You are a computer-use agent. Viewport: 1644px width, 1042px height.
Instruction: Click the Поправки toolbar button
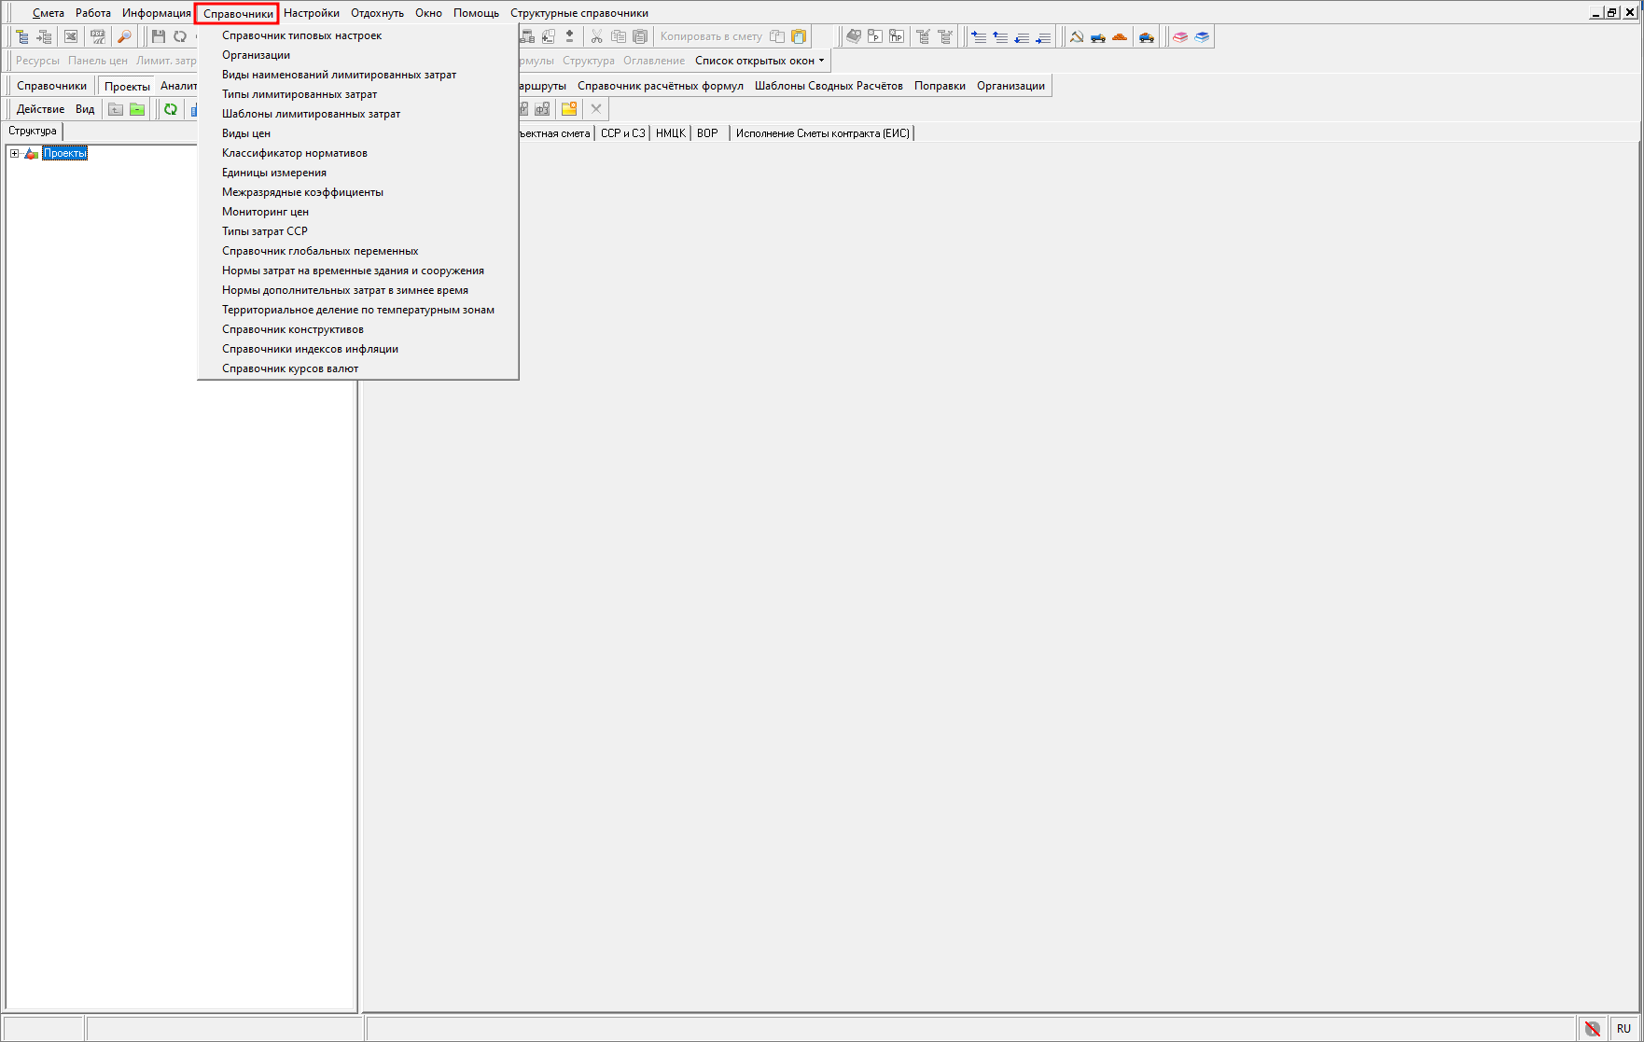pyautogui.click(x=940, y=86)
